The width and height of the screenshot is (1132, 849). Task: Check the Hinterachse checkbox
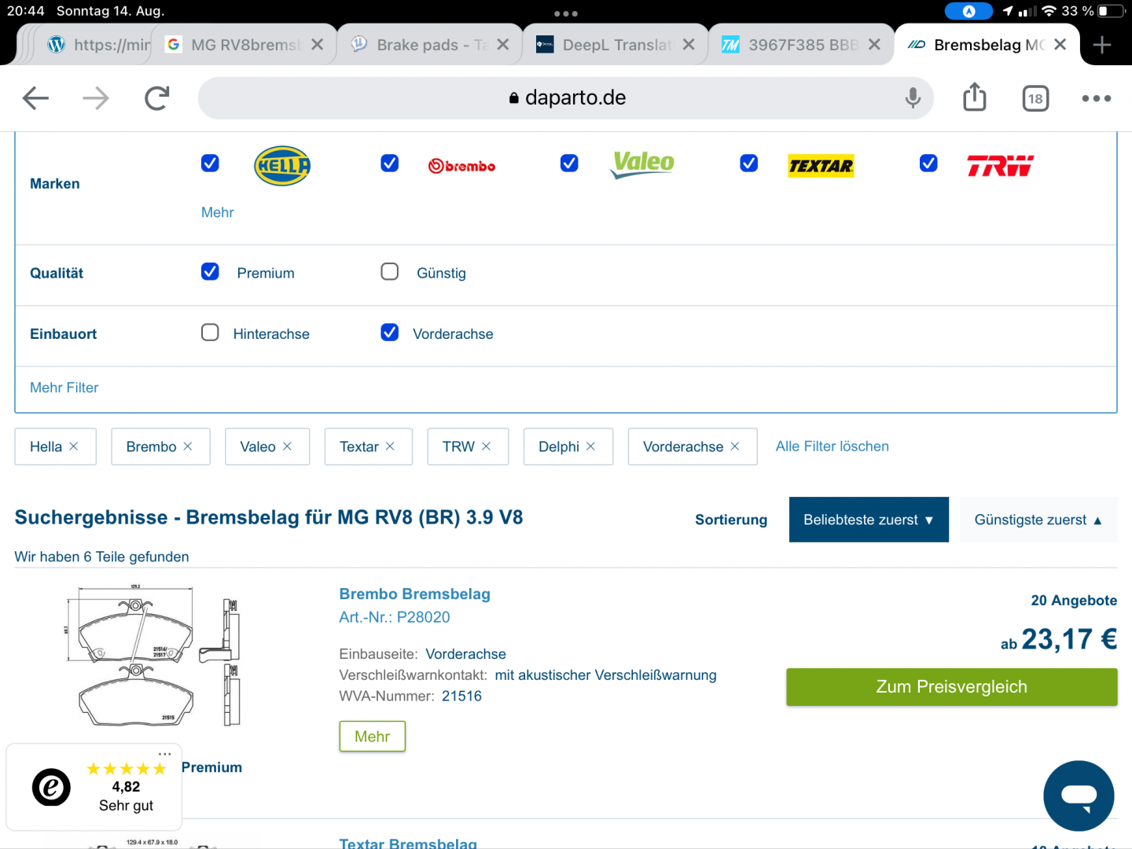tap(210, 333)
